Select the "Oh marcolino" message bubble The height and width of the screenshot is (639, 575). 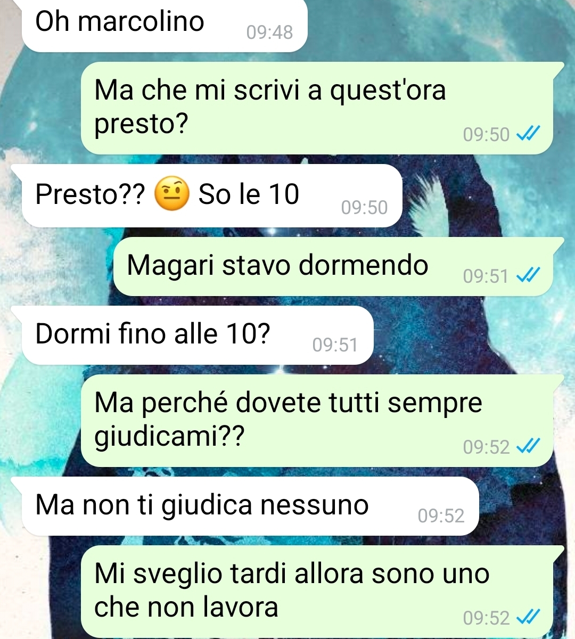165,25
